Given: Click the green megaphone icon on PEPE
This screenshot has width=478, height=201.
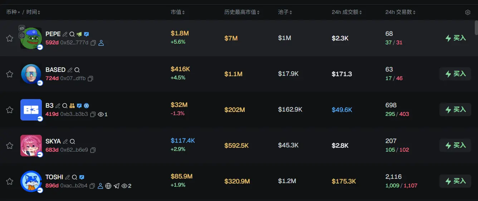Looking at the screenshot, I should click(79, 34).
